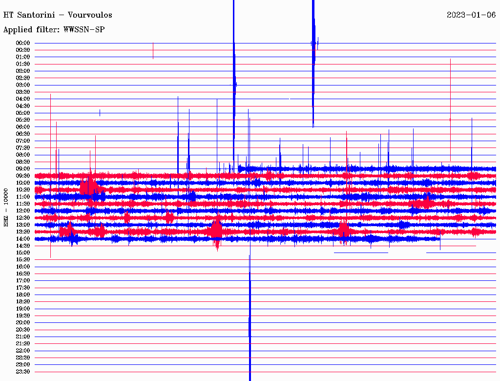Select the 06:00 time label
Image resolution: width=500 pixels, height=381 pixels.
pyautogui.click(x=22, y=127)
